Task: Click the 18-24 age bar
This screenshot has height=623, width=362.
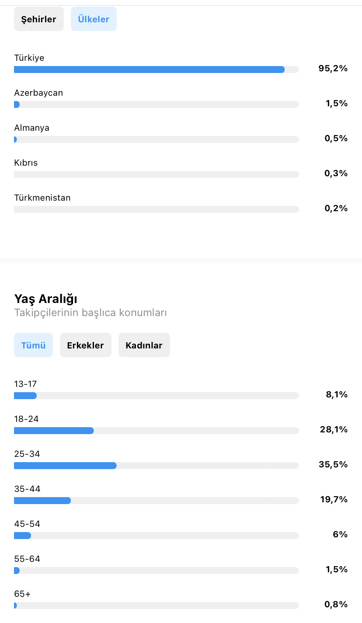Action: [x=157, y=431]
